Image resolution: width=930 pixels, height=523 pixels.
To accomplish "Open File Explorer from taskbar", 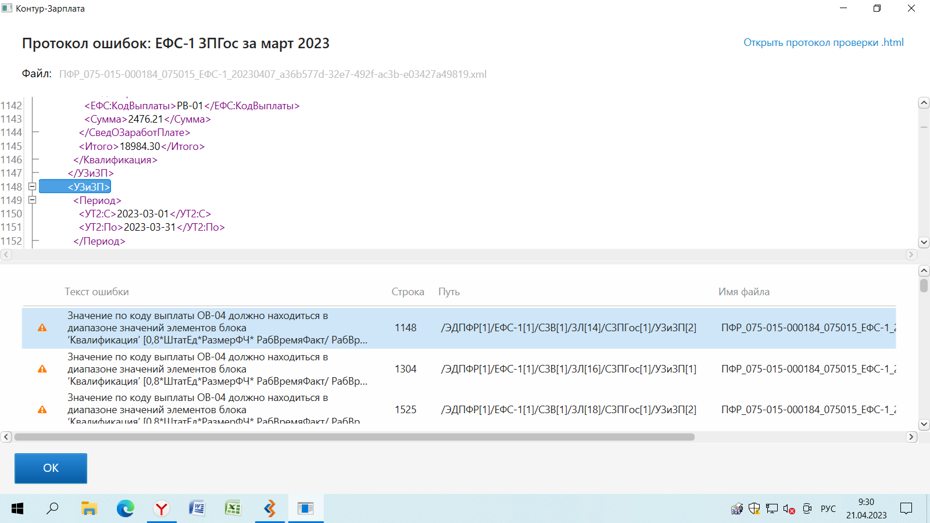I will [x=89, y=508].
